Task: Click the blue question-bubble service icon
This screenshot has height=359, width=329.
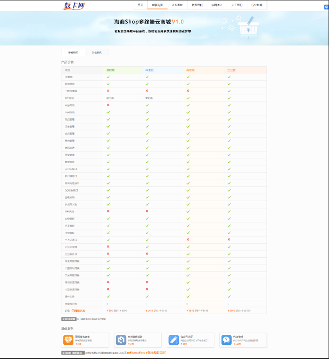Action: [x=226, y=340]
